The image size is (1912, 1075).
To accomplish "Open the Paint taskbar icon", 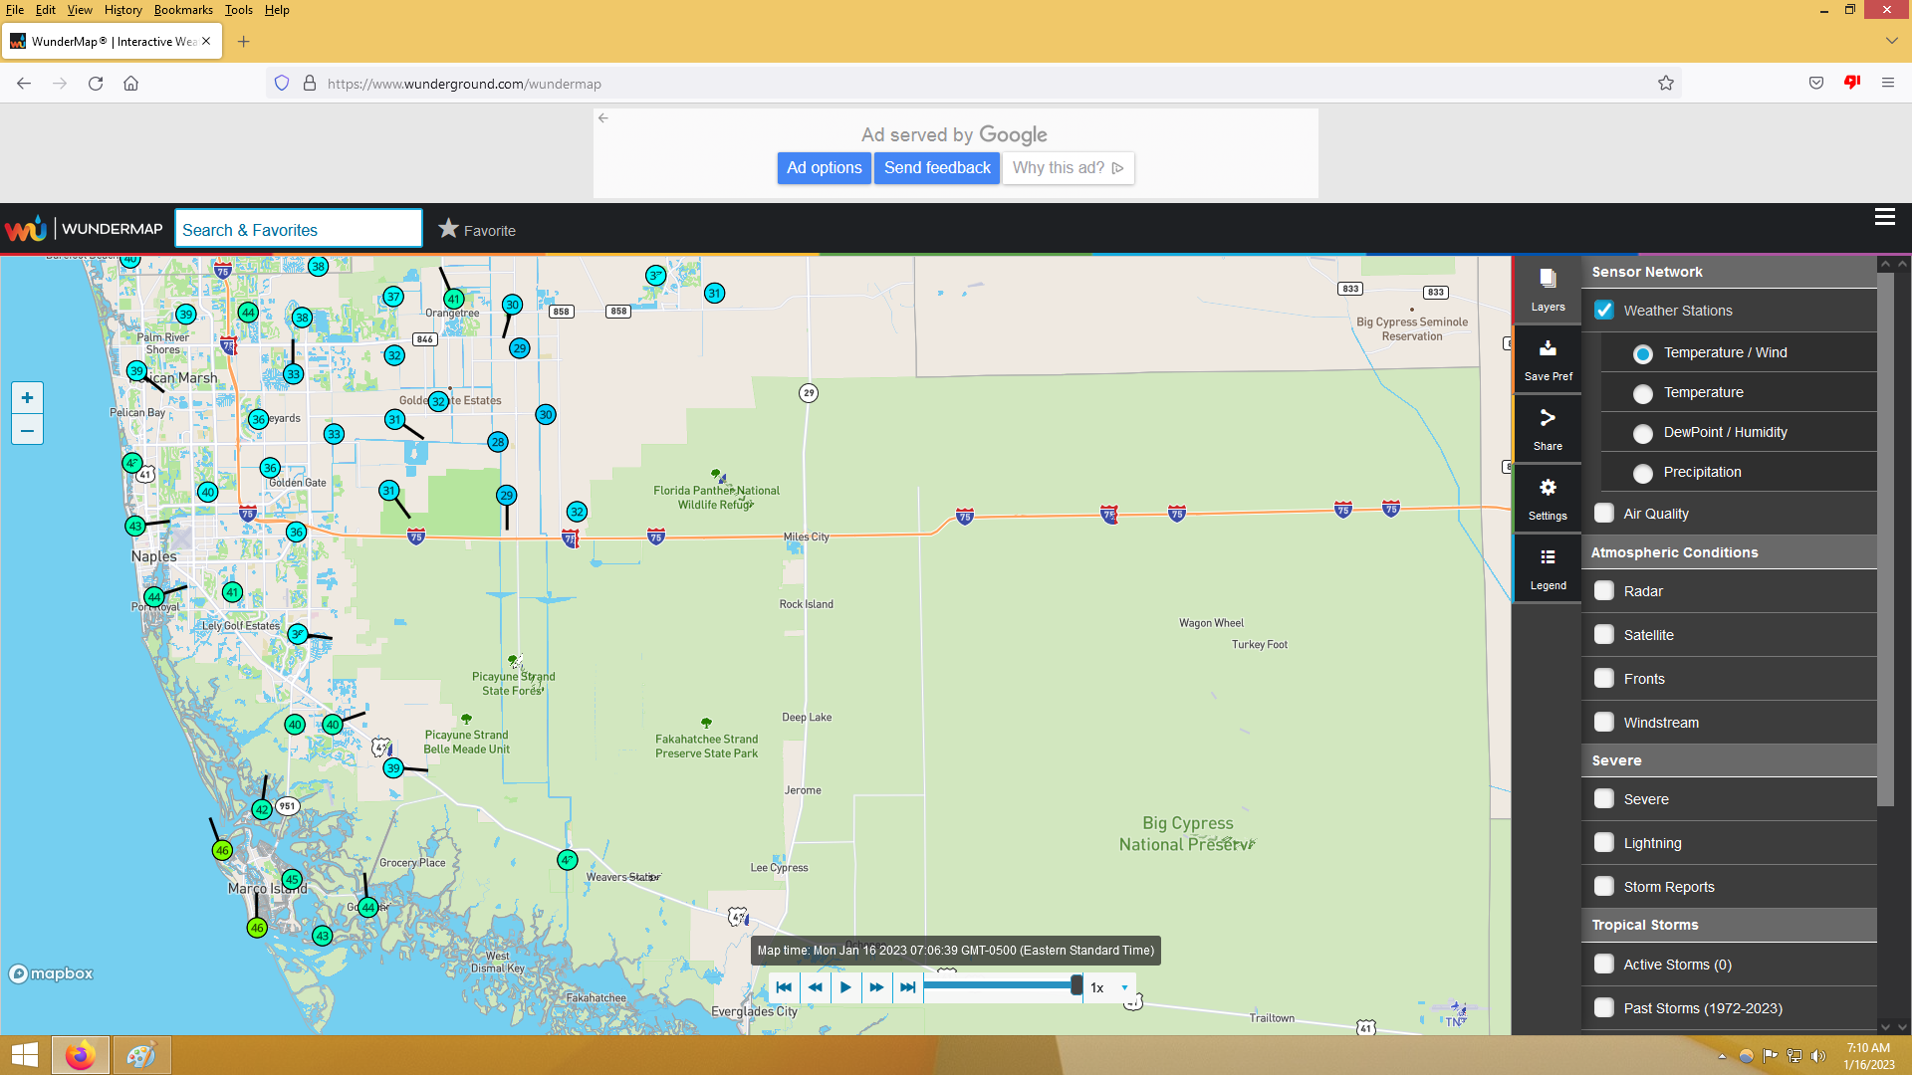I will click(x=141, y=1055).
